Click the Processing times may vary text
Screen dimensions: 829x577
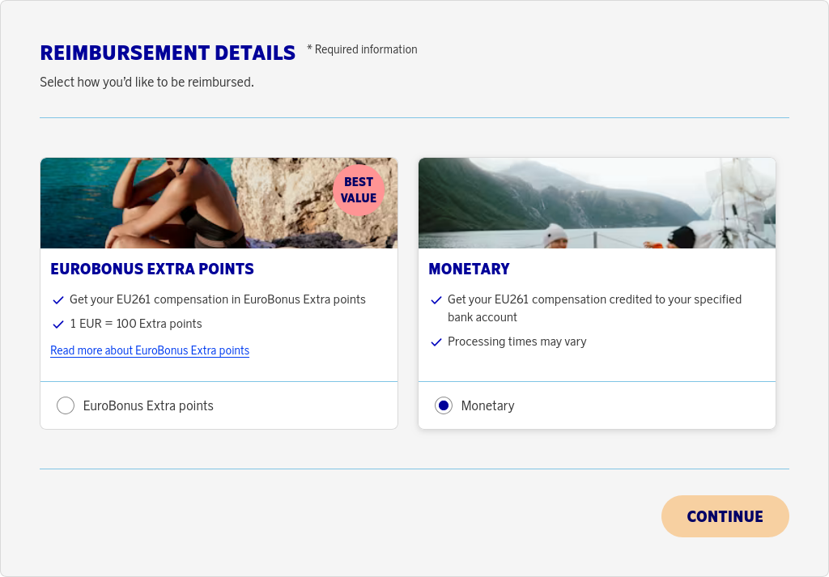point(517,342)
